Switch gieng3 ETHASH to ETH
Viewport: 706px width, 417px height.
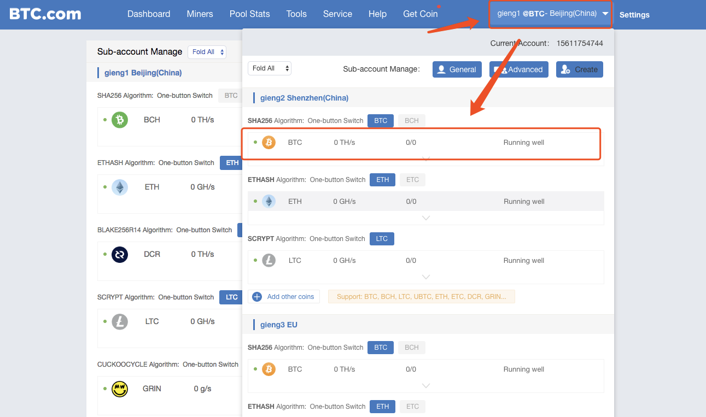click(383, 407)
